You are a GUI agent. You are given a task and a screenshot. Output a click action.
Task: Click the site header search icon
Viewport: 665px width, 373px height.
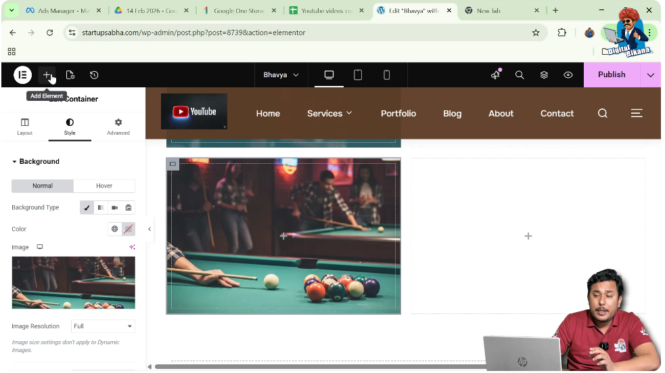[603, 113]
